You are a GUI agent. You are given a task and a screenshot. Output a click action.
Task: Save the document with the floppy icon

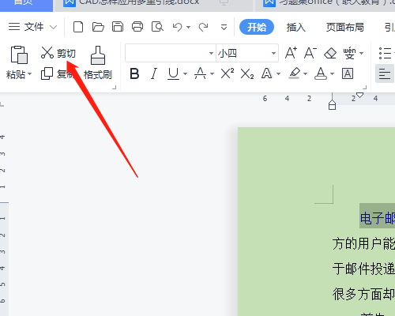pyautogui.click(x=118, y=27)
